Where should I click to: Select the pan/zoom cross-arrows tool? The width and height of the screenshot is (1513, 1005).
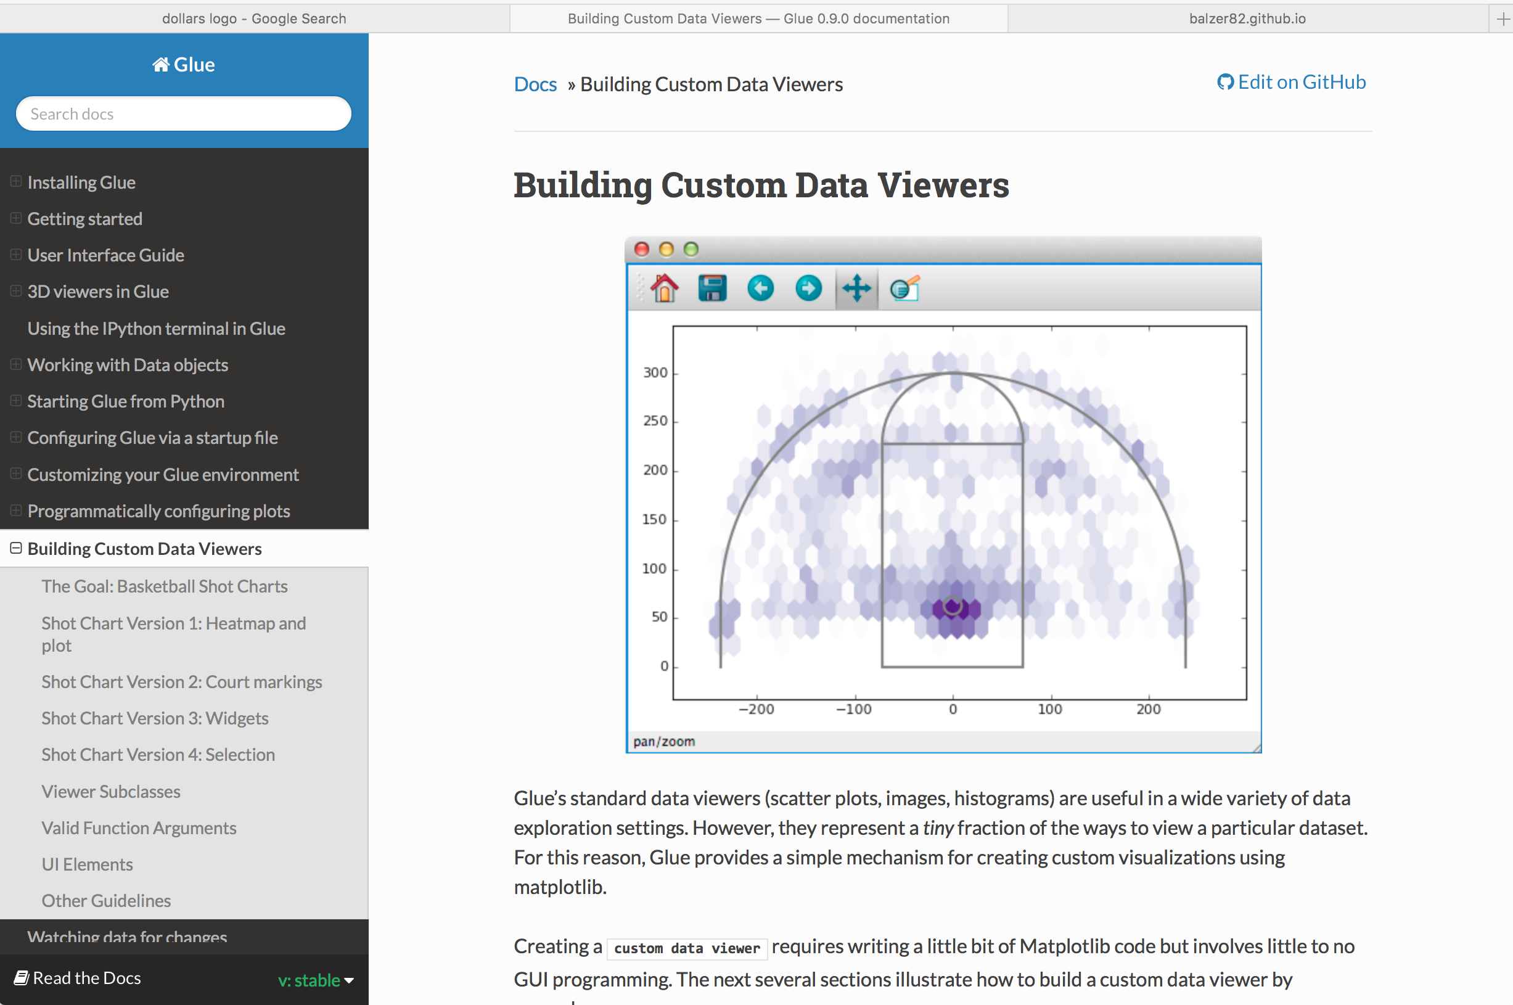pyautogui.click(x=856, y=289)
